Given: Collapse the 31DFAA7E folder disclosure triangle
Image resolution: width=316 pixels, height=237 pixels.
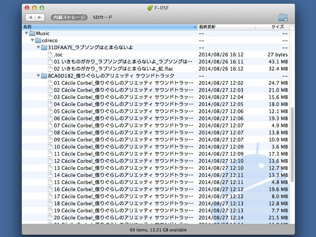Looking at the screenshot, I should click(x=39, y=48).
